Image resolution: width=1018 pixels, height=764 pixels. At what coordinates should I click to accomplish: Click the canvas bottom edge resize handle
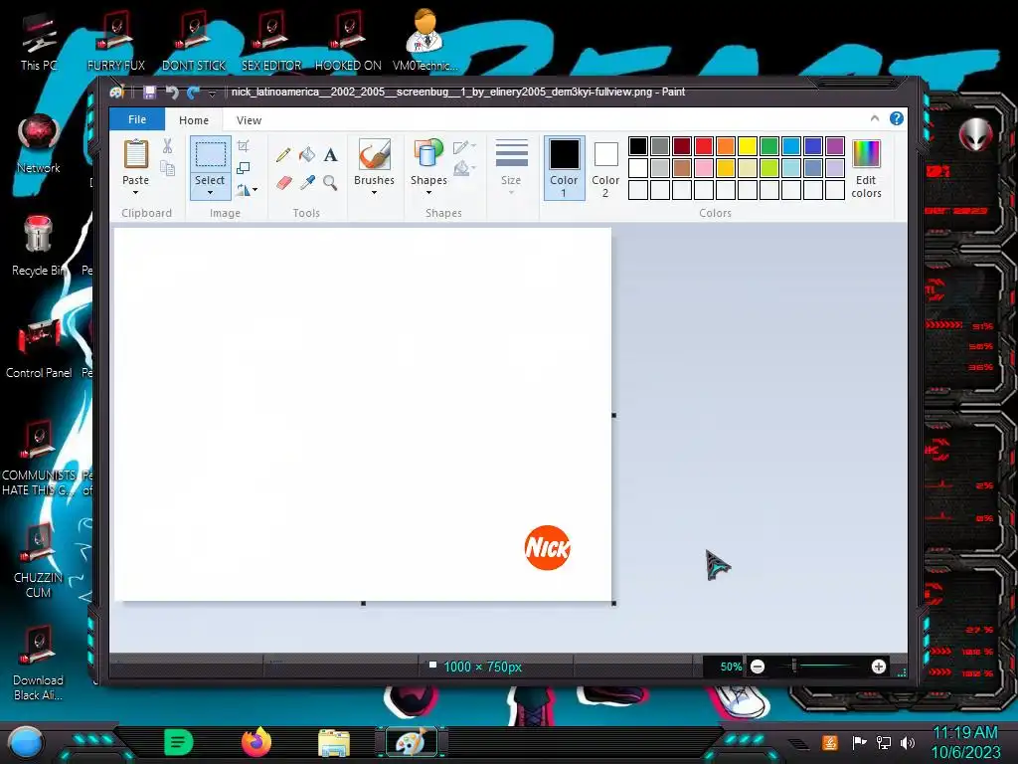click(x=363, y=604)
